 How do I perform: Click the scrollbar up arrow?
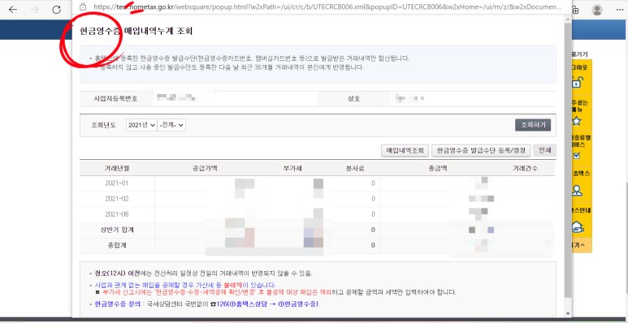coord(568,19)
